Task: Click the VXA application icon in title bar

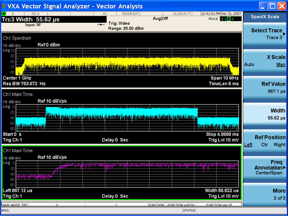Action: [x=4, y=5]
